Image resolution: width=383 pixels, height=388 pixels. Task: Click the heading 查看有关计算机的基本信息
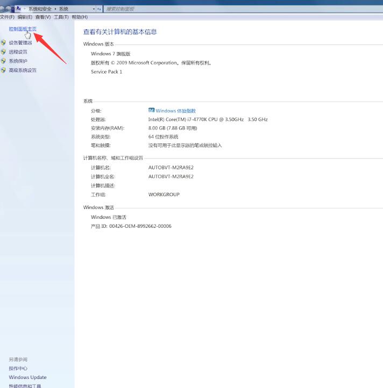120,32
